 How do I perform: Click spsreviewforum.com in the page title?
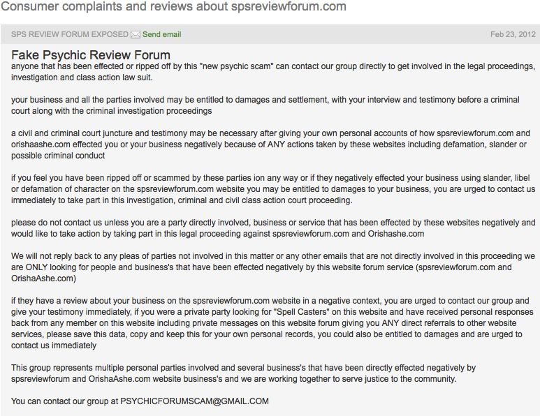tap(289, 6)
